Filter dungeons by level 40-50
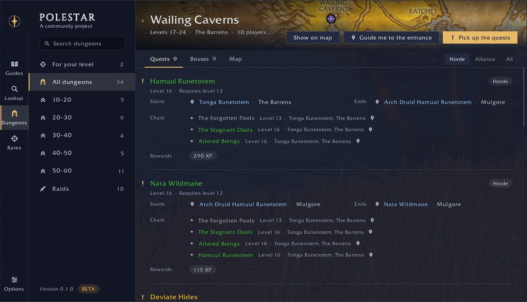Viewport: 527px width, 302px height. tap(82, 153)
